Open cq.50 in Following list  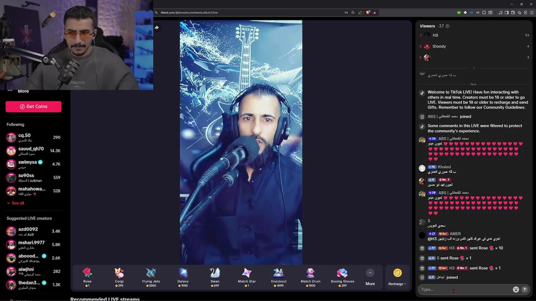33,138
